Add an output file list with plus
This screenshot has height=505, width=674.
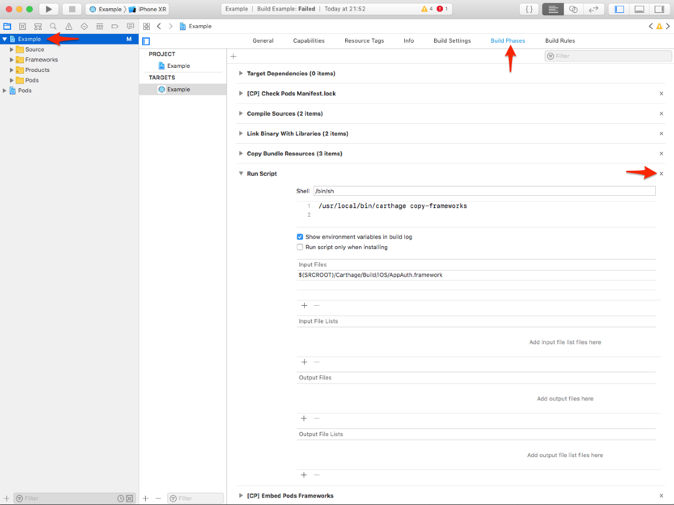[x=304, y=475]
